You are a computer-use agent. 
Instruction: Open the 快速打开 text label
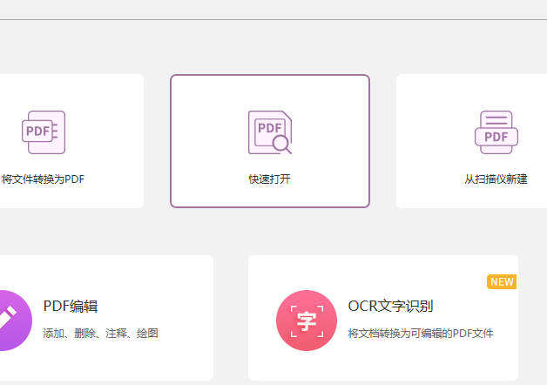point(269,179)
